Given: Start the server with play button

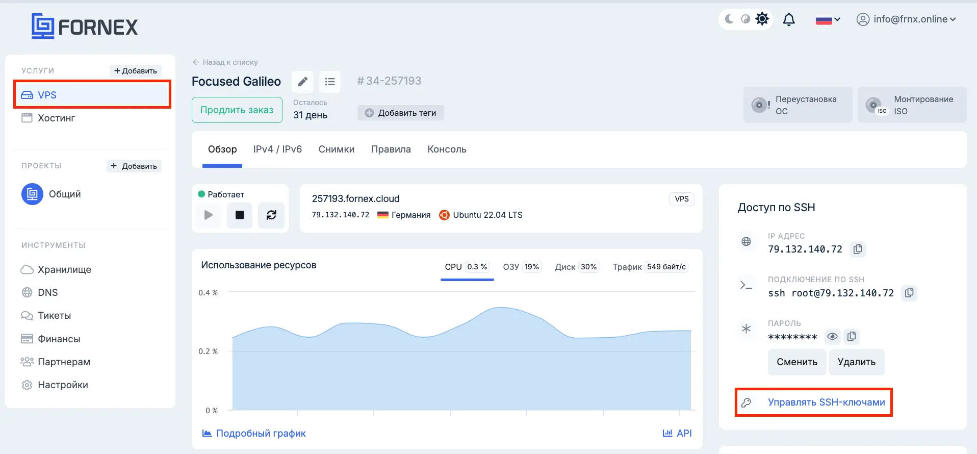Looking at the screenshot, I should [208, 215].
